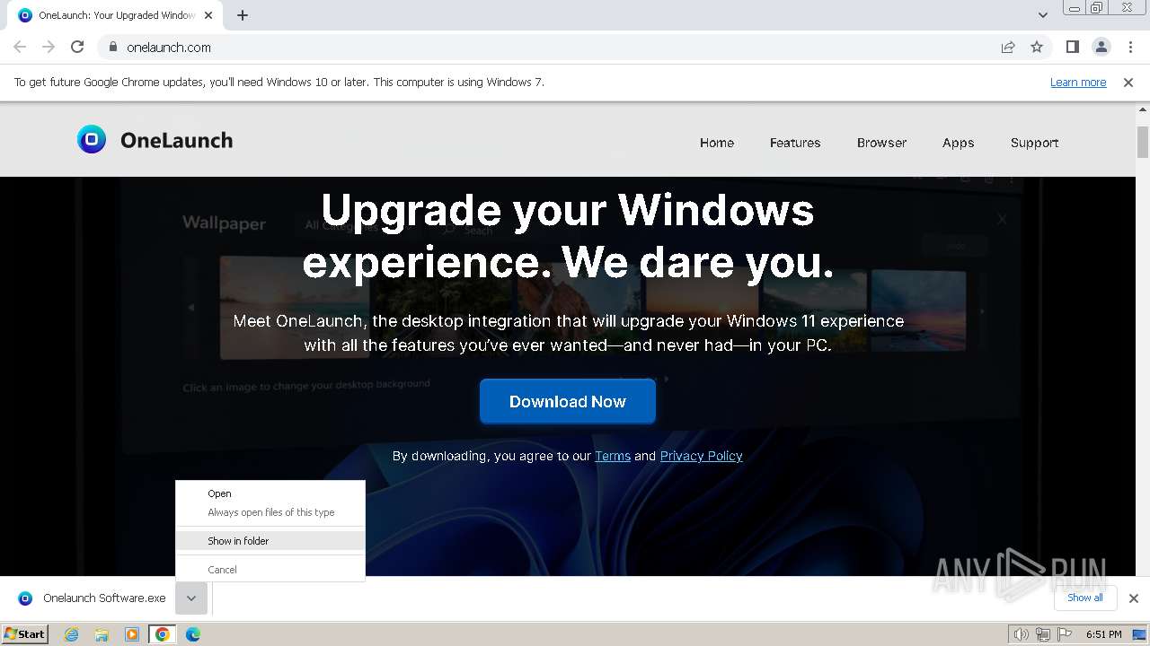Close the downloads shelf

coord(1134,598)
